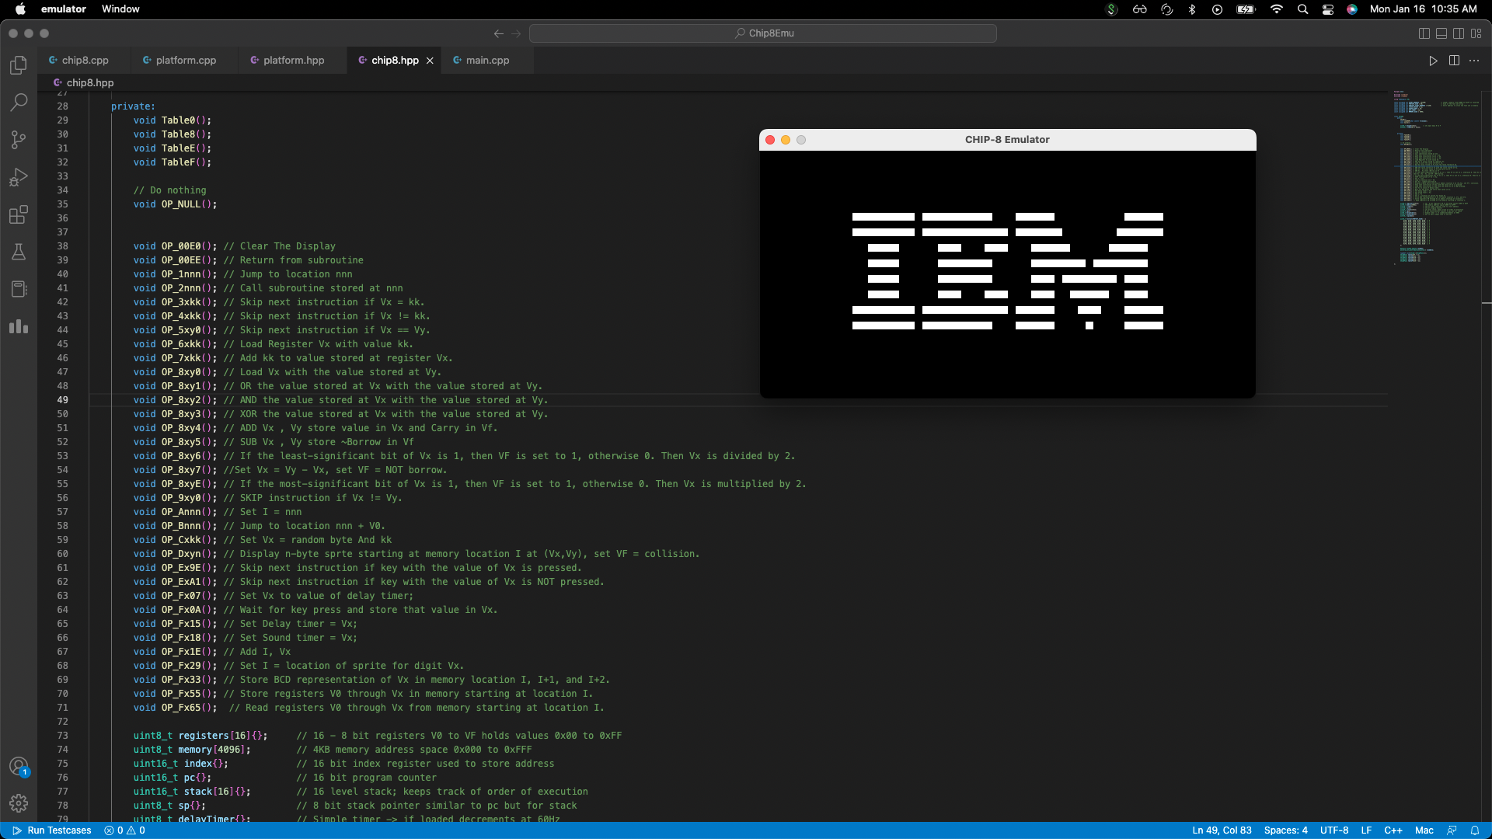The height and width of the screenshot is (839, 1492).
Task: Click Run Testcases in status bar
Action: point(52,830)
